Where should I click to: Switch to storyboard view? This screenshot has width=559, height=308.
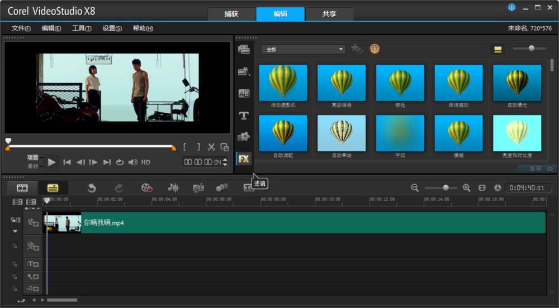(x=22, y=188)
